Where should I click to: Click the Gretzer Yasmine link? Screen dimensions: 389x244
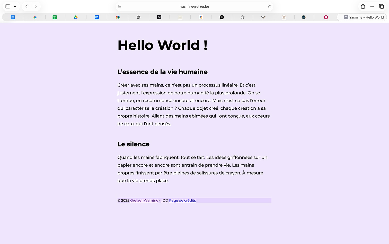click(144, 200)
